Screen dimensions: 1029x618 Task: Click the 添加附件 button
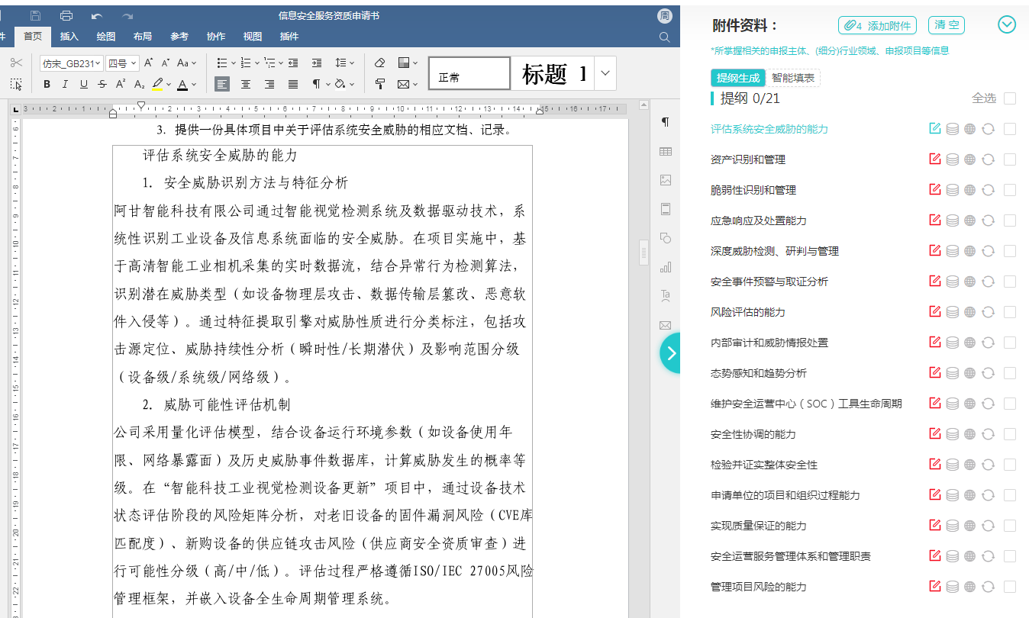click(878, 25)
